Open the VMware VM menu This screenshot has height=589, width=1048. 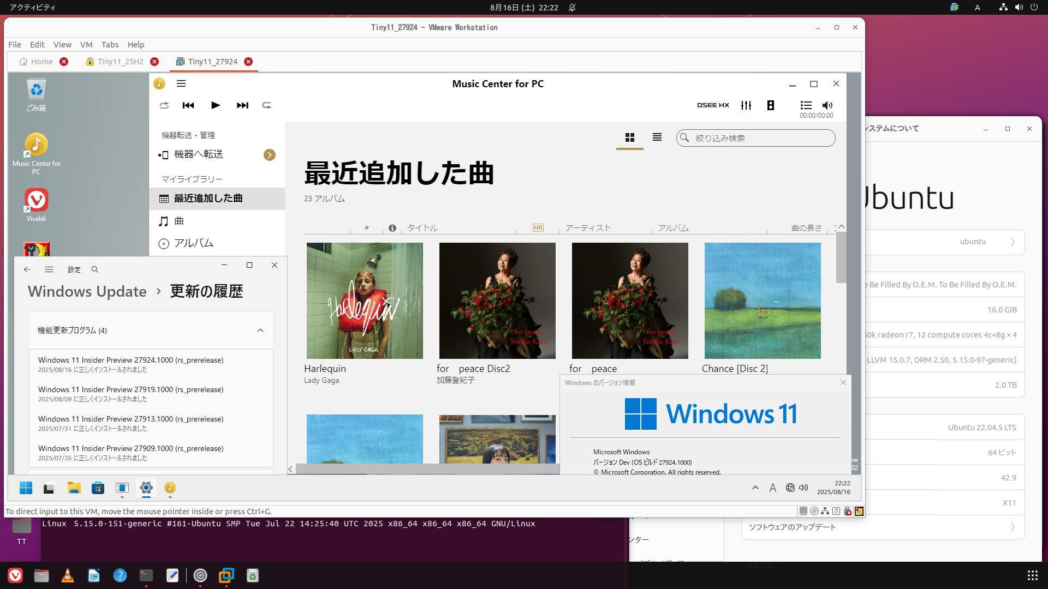point(86,45)
